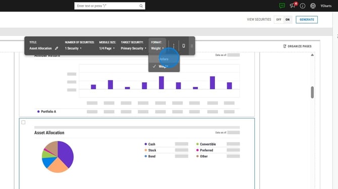338x189 pixels.
Task: Click the page vertical scrollbar thumb
Action: point(312,92)
